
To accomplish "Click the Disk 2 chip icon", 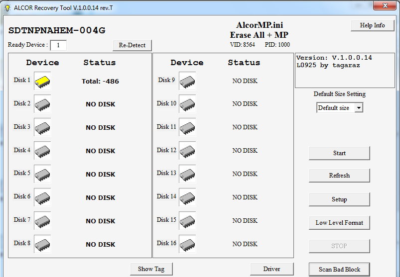I will click(x=42, y=104).
